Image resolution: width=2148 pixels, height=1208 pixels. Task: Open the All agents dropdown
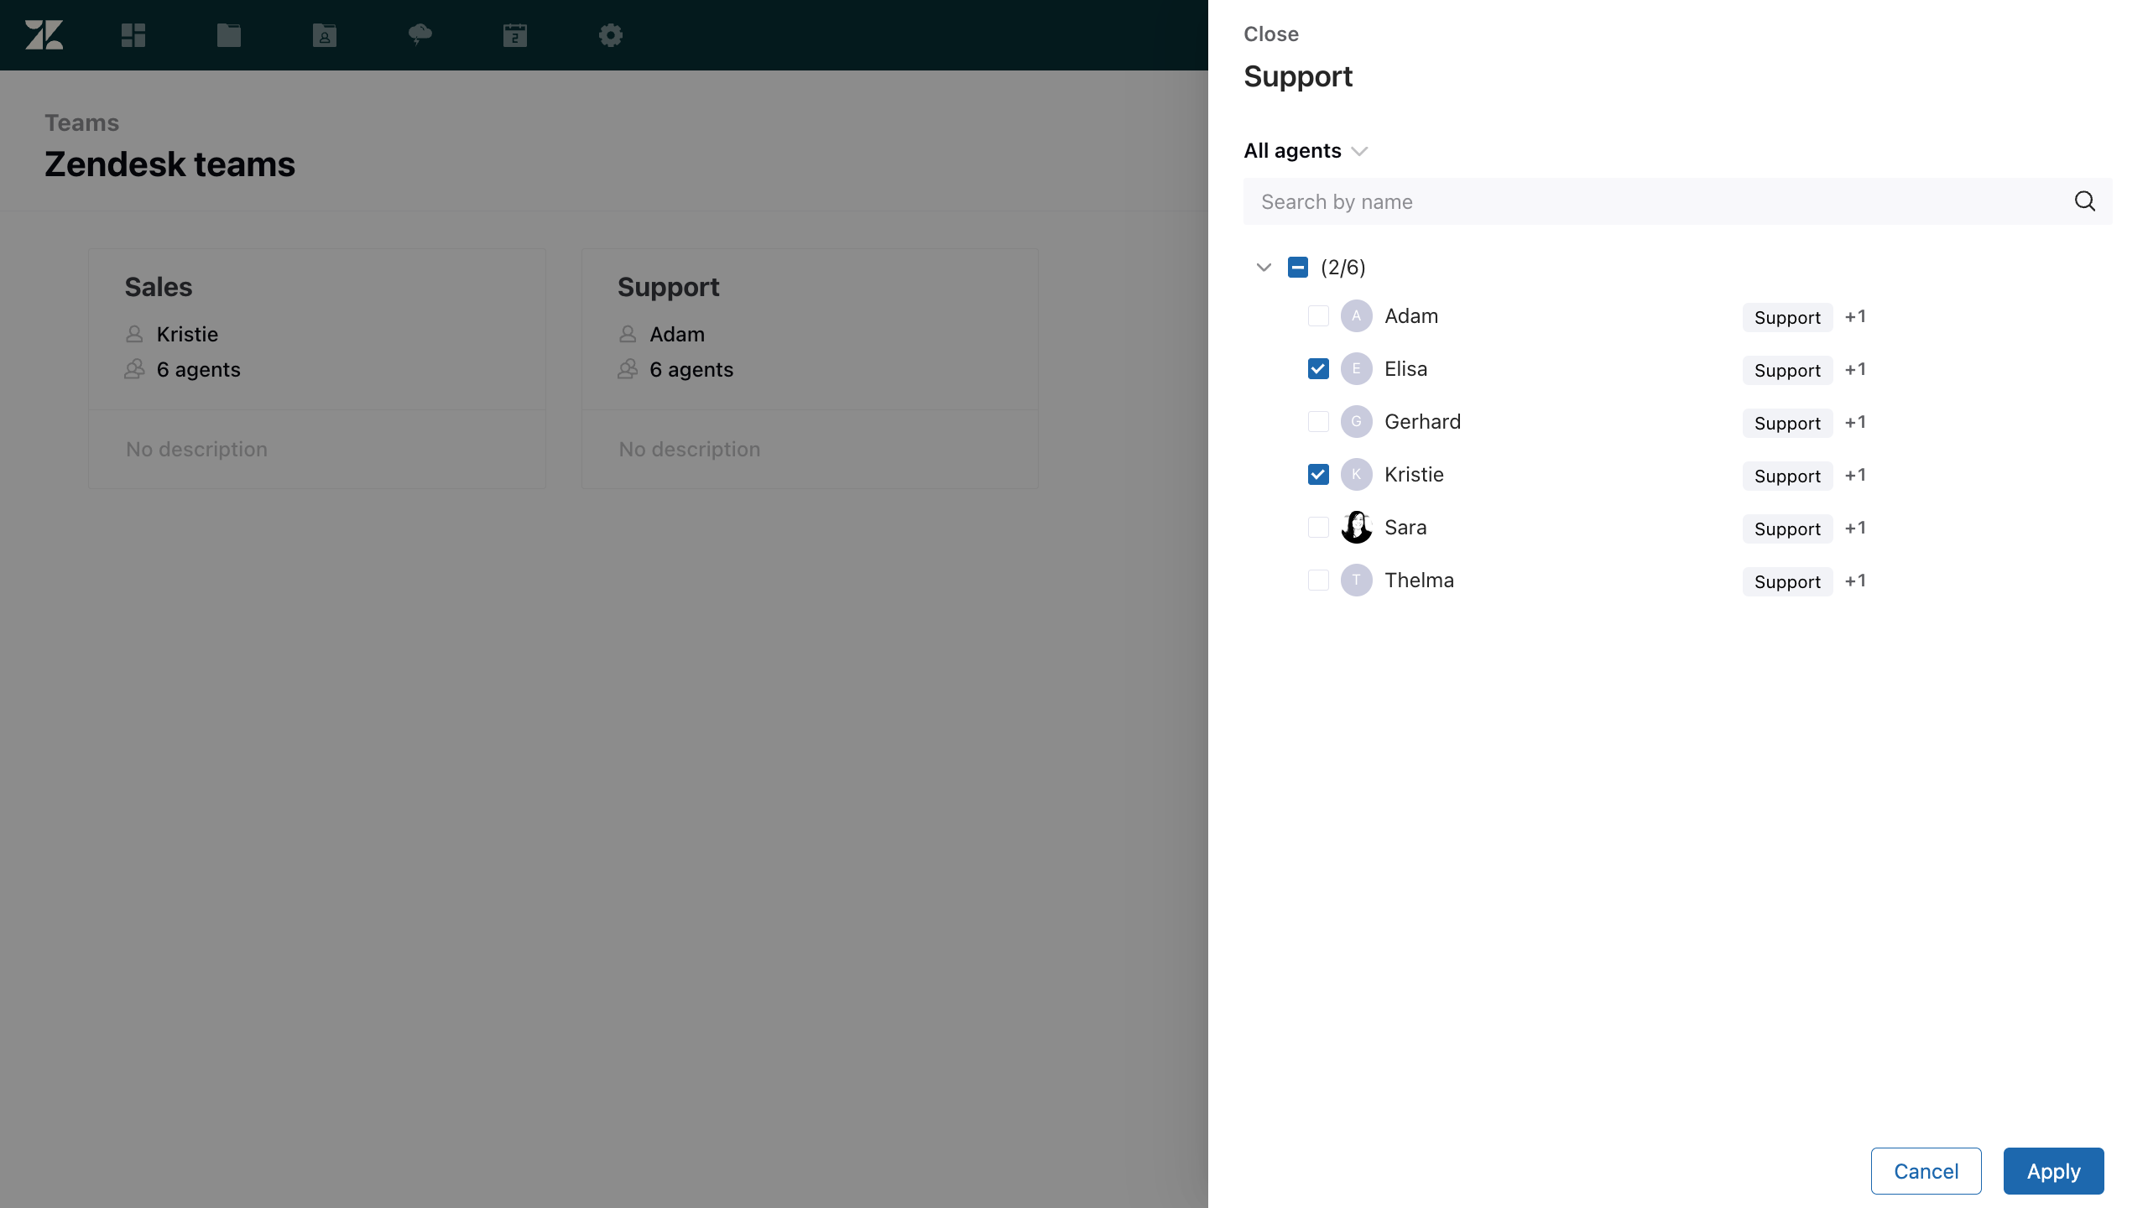coord(1306,151)
